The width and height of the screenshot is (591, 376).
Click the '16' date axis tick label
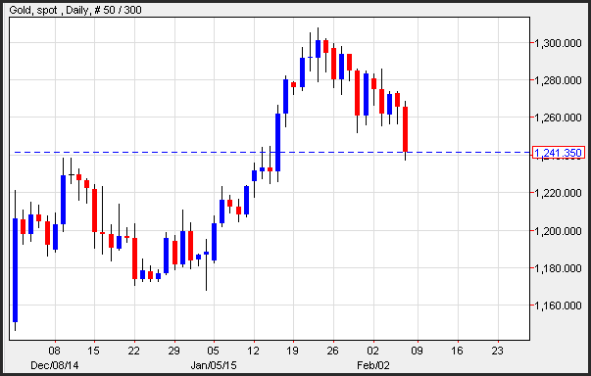[457, 351]
